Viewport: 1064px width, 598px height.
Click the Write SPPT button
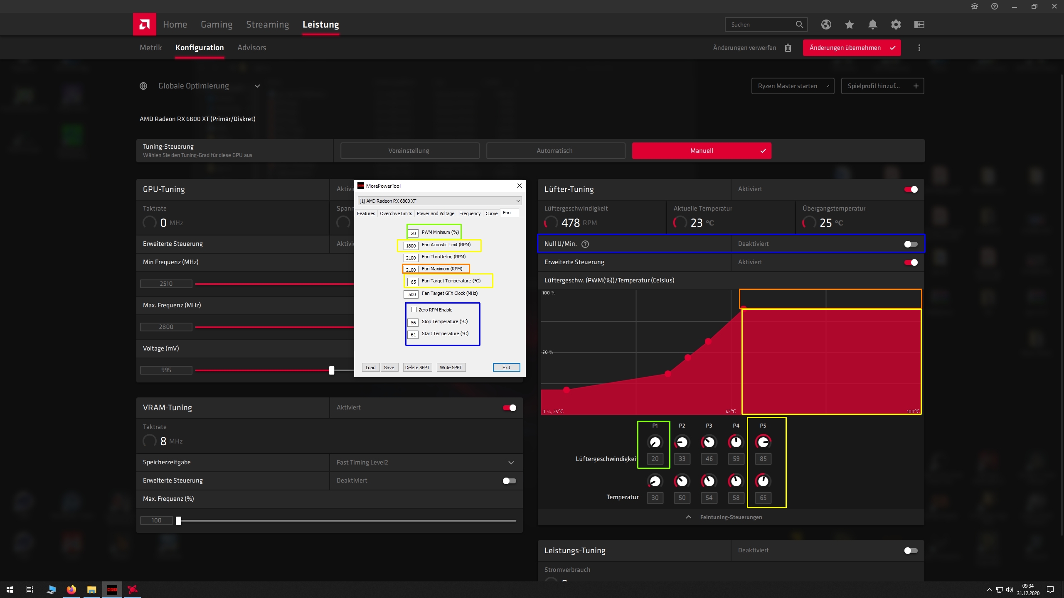coord(451,368)
